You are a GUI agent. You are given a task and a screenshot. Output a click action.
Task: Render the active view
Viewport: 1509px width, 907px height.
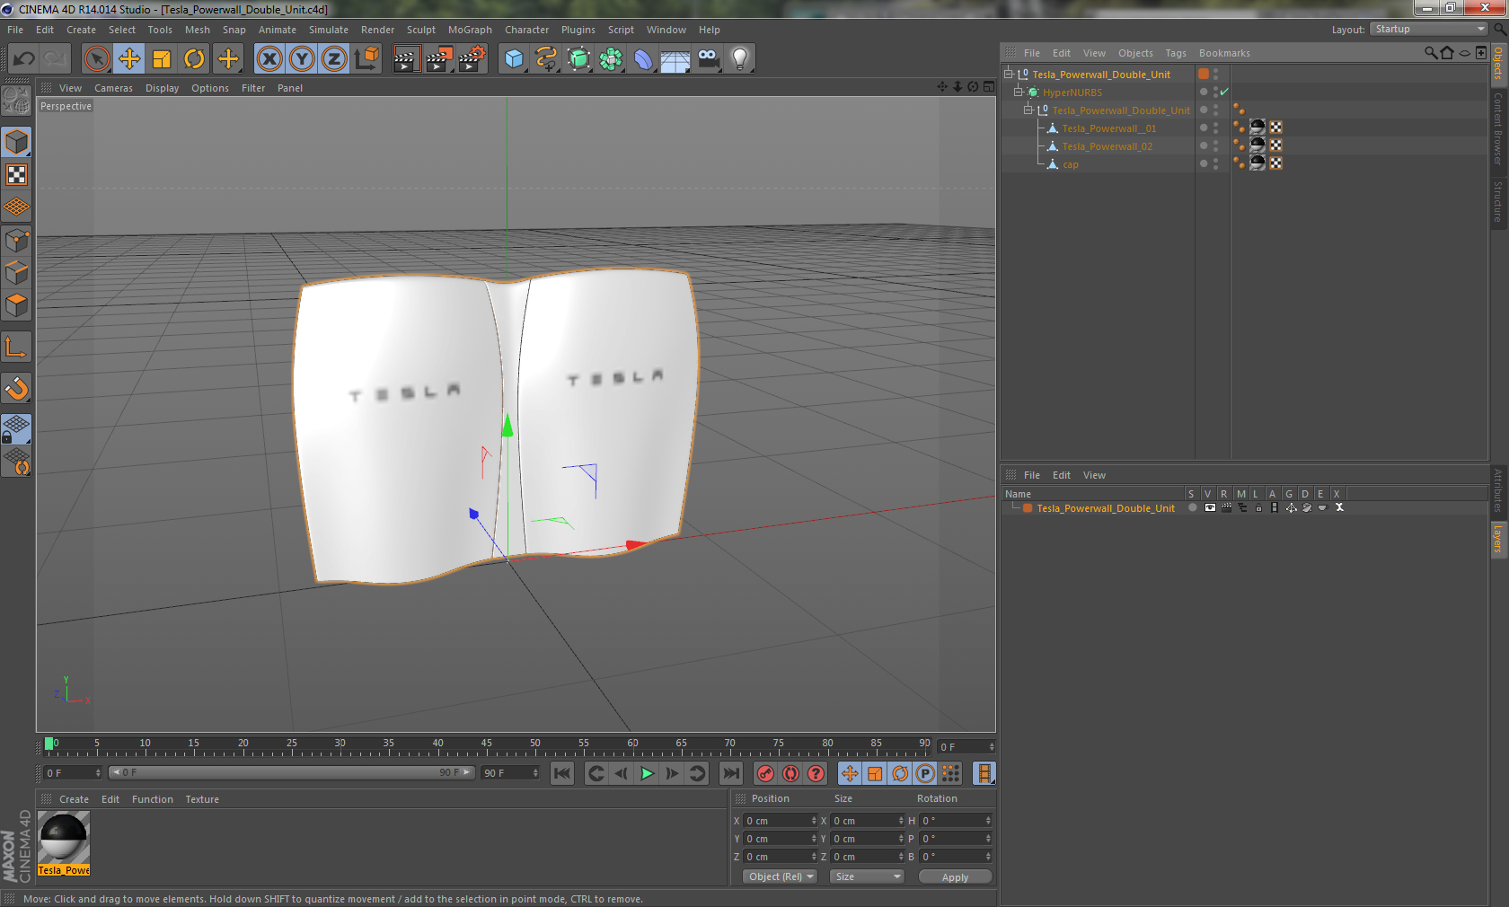(406, 59)
